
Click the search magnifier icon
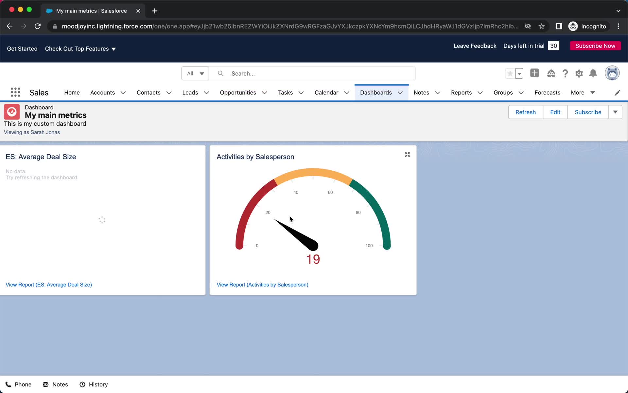tap(220, 73)
